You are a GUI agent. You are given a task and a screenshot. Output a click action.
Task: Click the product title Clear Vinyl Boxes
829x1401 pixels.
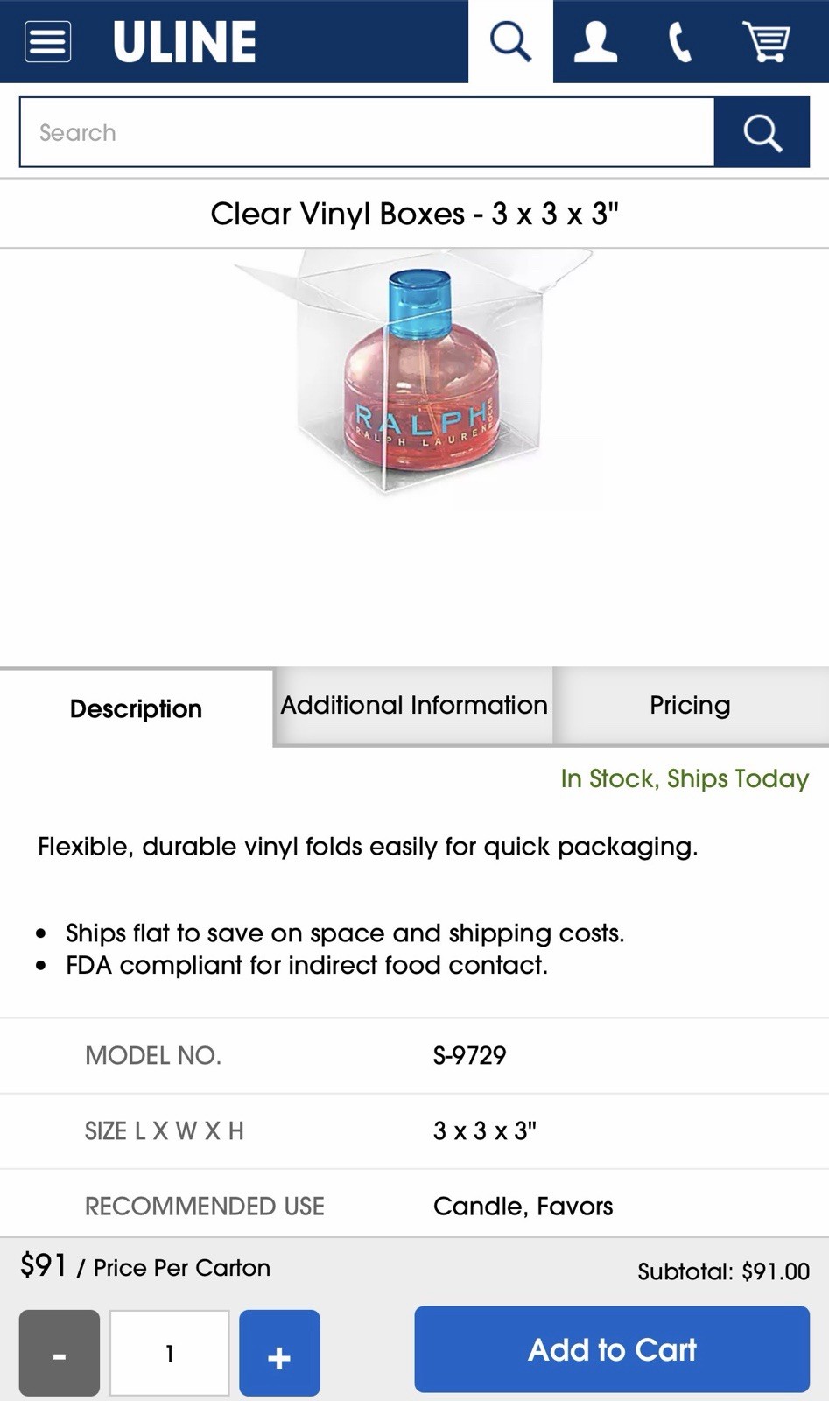click(x=414, y=214)
